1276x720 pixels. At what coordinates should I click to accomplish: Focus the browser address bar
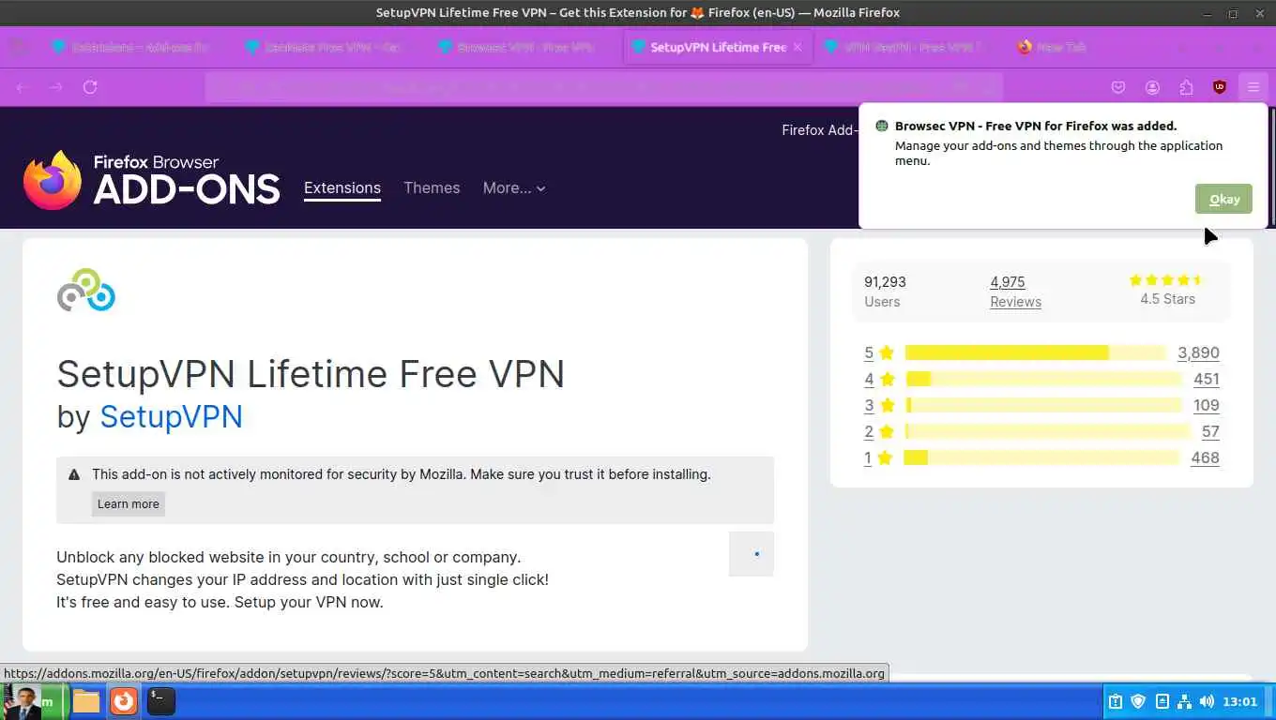point(603,87)
